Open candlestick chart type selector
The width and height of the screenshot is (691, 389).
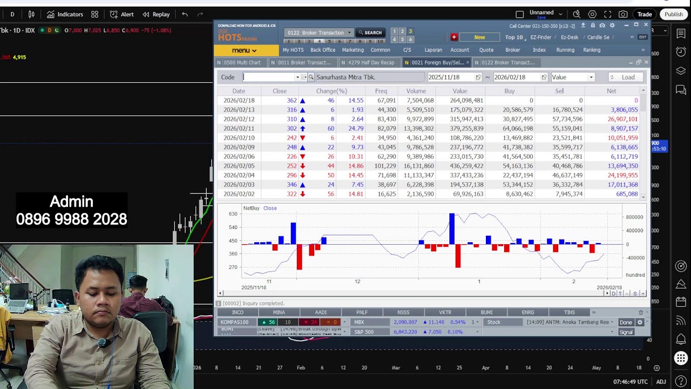pos(31,15)
